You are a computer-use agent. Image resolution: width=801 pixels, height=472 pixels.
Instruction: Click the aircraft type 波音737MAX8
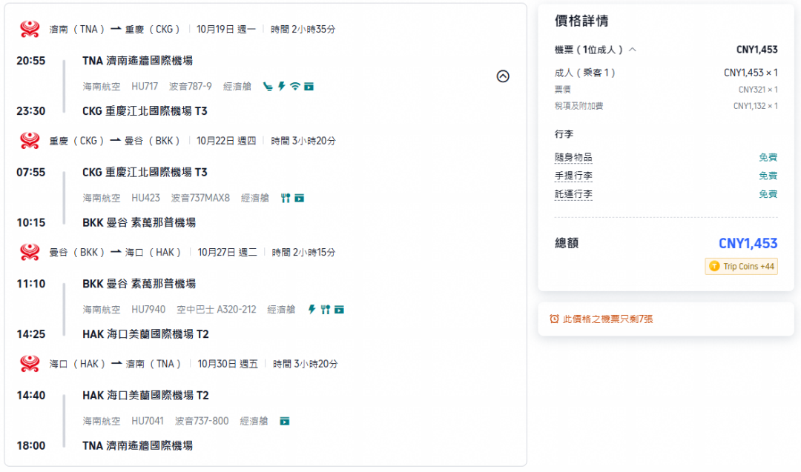pyautogui.click(x=200, y=198)
